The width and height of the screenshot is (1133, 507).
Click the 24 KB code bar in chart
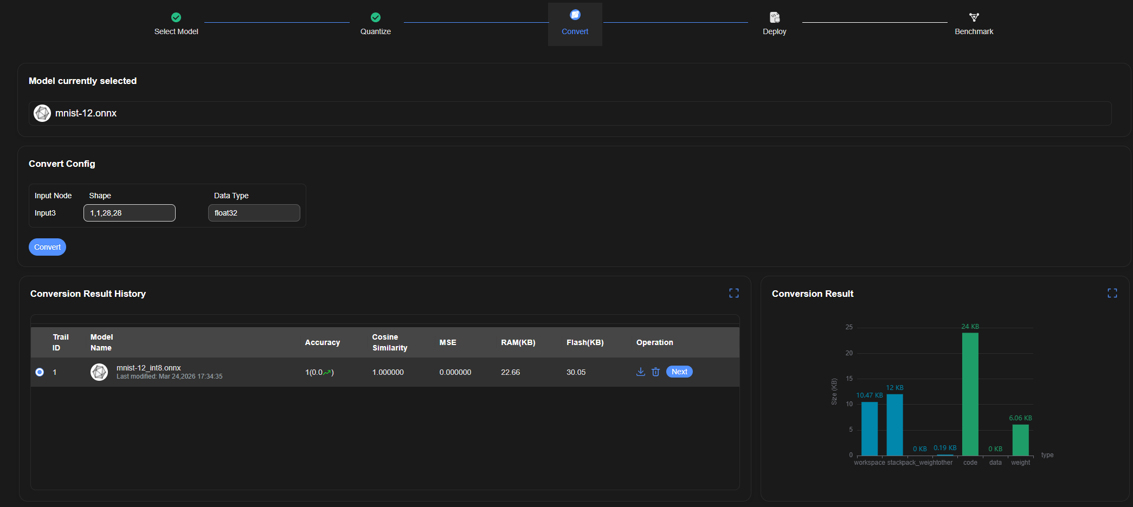pos(970,394)
